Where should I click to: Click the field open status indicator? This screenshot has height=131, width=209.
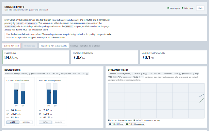click(x=188, y=8)
